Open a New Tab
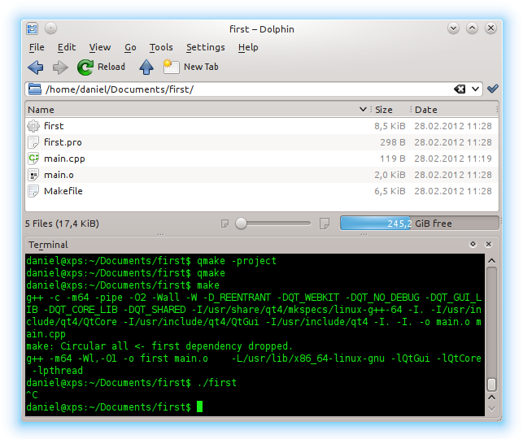This screenshot has width=523, height=439. point(190,67)
